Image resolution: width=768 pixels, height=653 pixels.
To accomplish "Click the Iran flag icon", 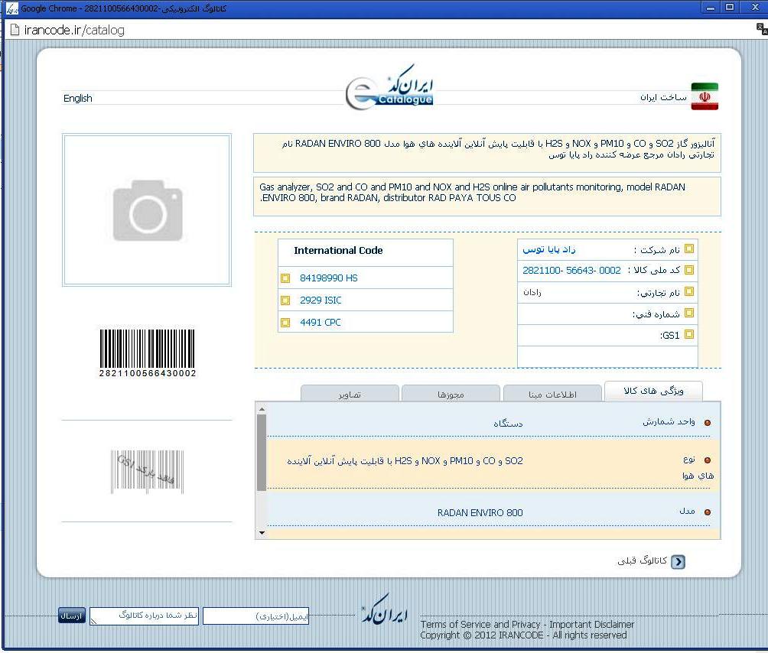I will click(705, 96).
